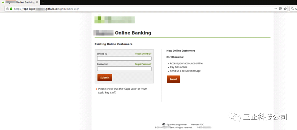Viewport: 297px width, 130px height.
Task: Click the orange Enroll button
Action: click(x=173, y=79)
